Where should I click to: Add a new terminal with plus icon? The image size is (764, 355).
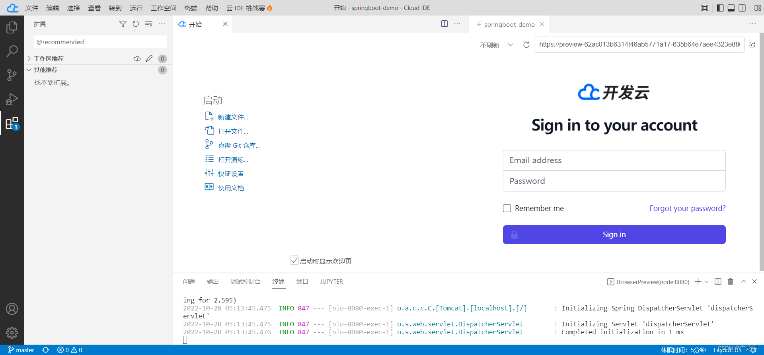(x=698, y=282)
